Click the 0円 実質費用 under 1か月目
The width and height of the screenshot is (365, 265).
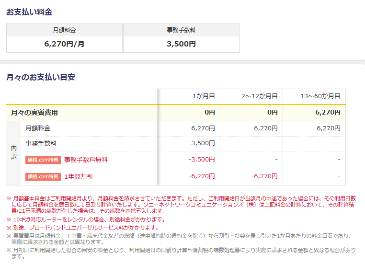[210, 113]
